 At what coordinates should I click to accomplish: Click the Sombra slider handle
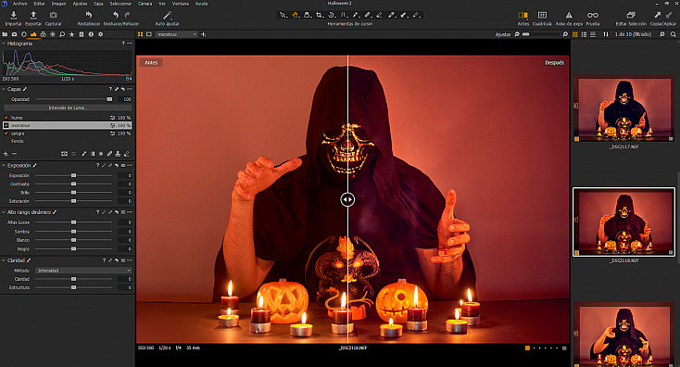click(x=74, y=232)
